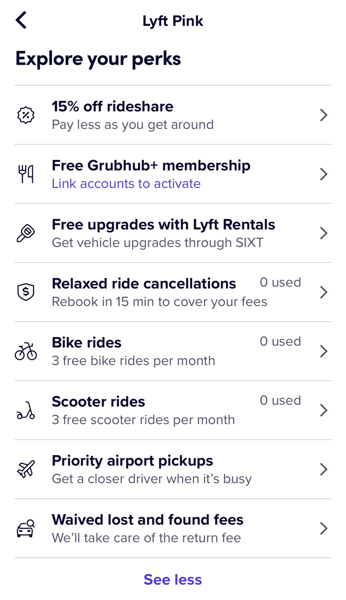346x600 pixels.
Task: Tap the airplane priority pickups icon
Action: (x=26, y=470)
